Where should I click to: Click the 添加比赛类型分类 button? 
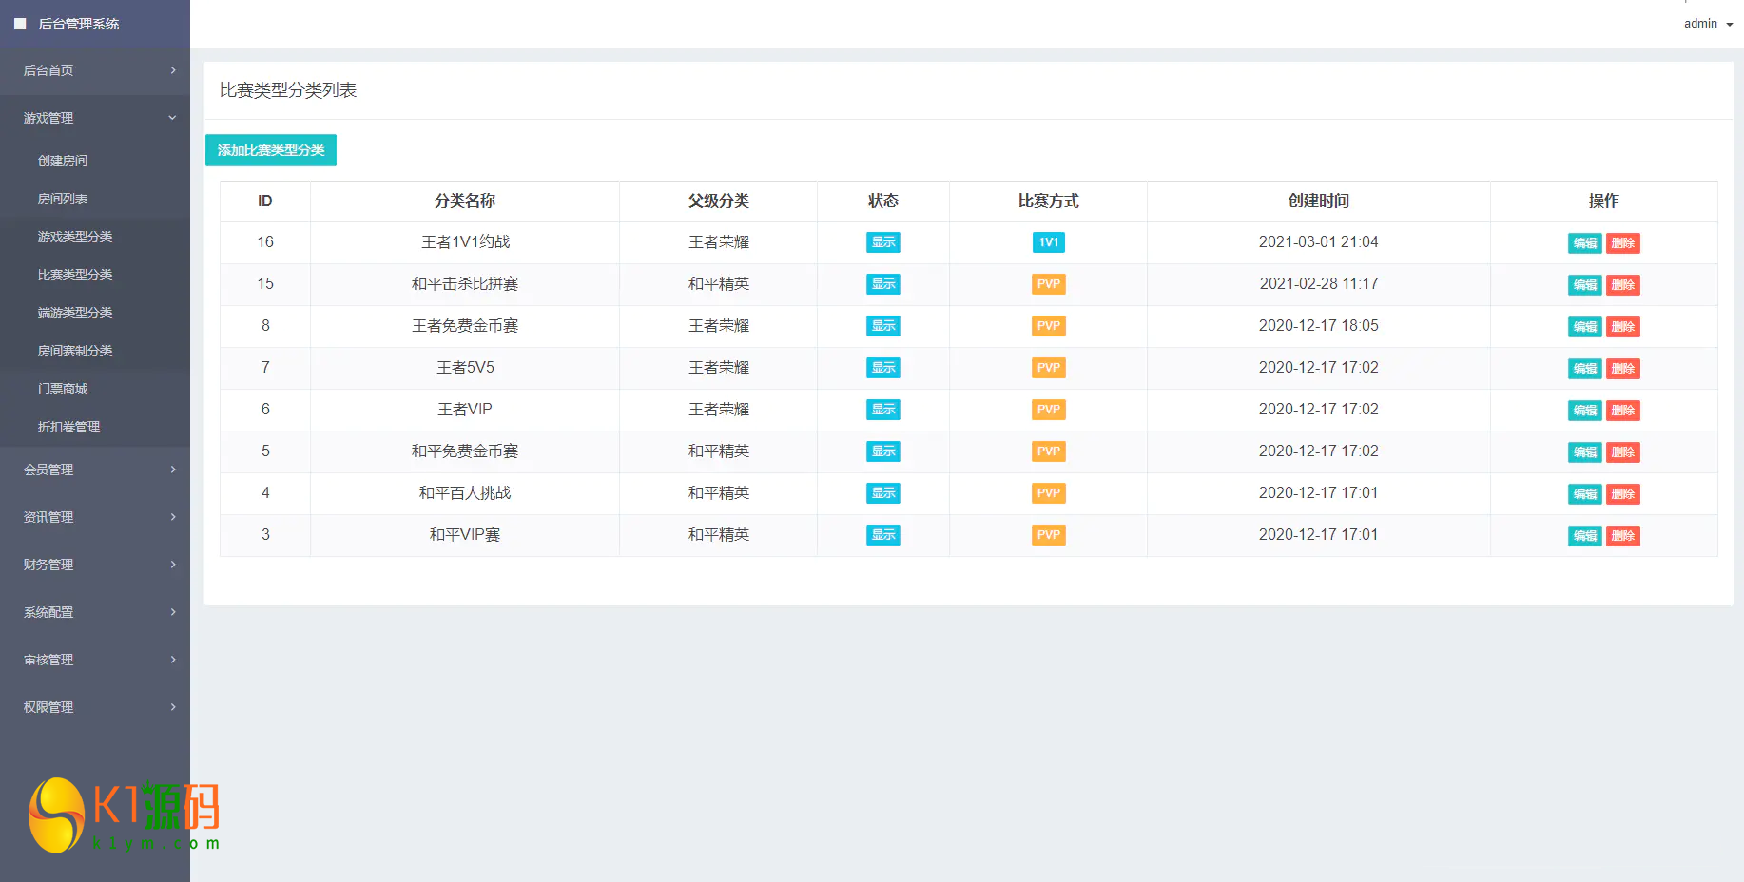point(271,150)
